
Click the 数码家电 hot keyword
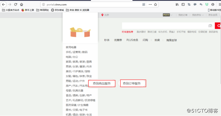tap(213, 32)
